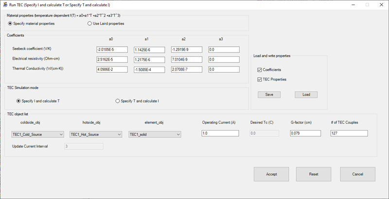Select the # of TEC Couples field
This screenshot has width=389, height=199.
(x=349, y=133)
